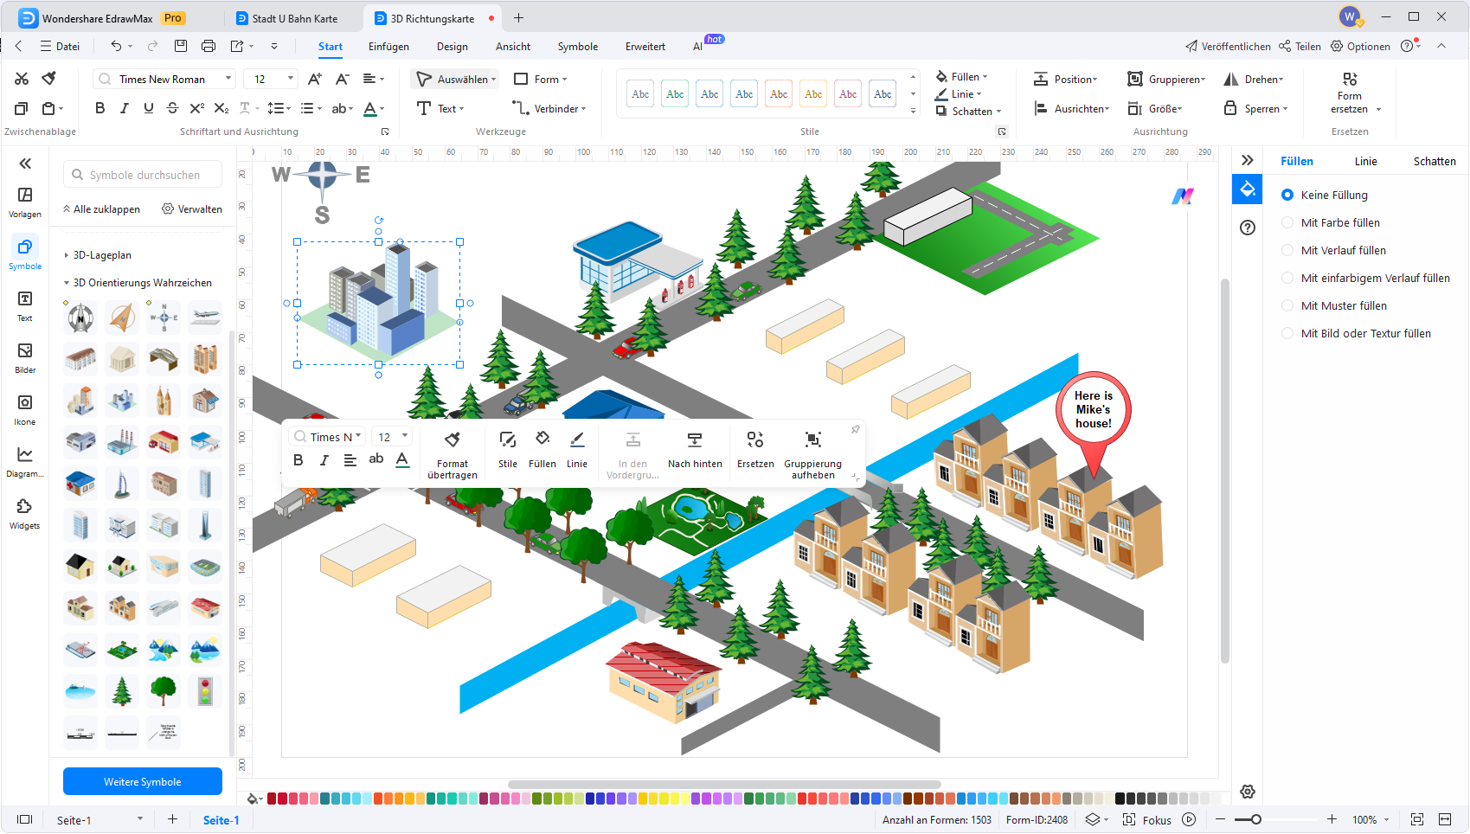1470x834 pixels.
Task: Select the compass symbol in library
Action: (x=80, y=318)
